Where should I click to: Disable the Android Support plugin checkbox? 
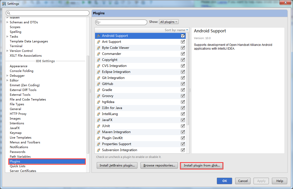coord(183,36)
